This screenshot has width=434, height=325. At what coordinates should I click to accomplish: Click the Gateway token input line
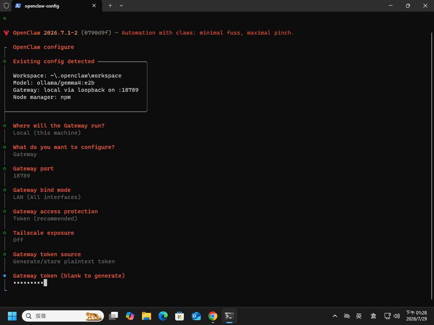(30, 283)
